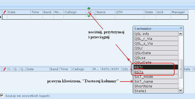Select QSLsa in Customize list
Image resolution: width=195 pixels, height=99 pixels.
(156, 58)
